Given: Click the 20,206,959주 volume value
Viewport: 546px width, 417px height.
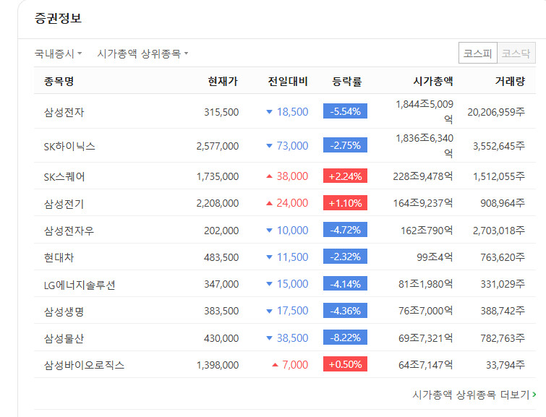Looking at the screenshot, I should pyautogui.click(x=496, y=112).
